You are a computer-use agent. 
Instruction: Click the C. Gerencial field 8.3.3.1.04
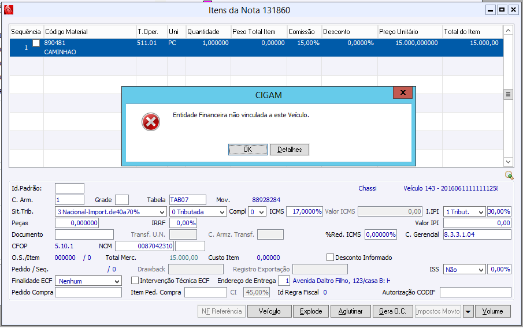pyautogui.click(x=477, y=234)
